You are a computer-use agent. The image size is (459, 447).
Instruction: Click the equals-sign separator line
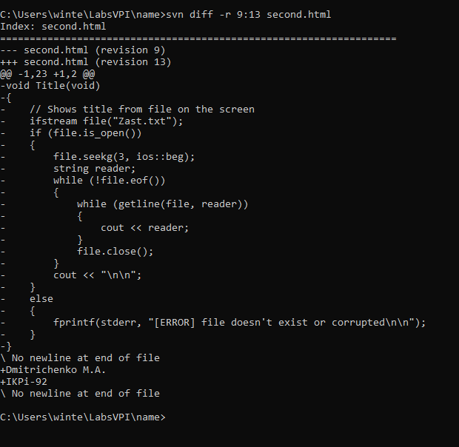click(x=198, y=38)
